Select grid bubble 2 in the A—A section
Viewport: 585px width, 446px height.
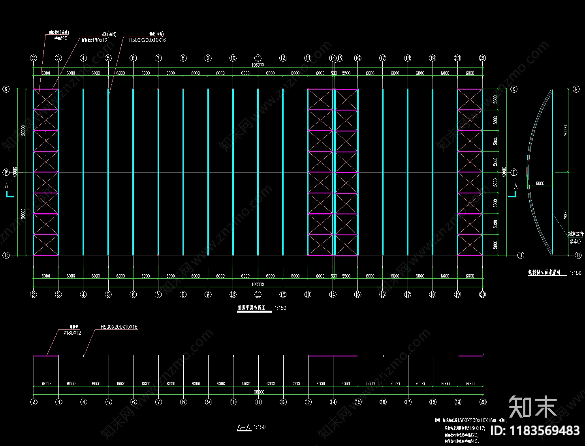(34, 402)
